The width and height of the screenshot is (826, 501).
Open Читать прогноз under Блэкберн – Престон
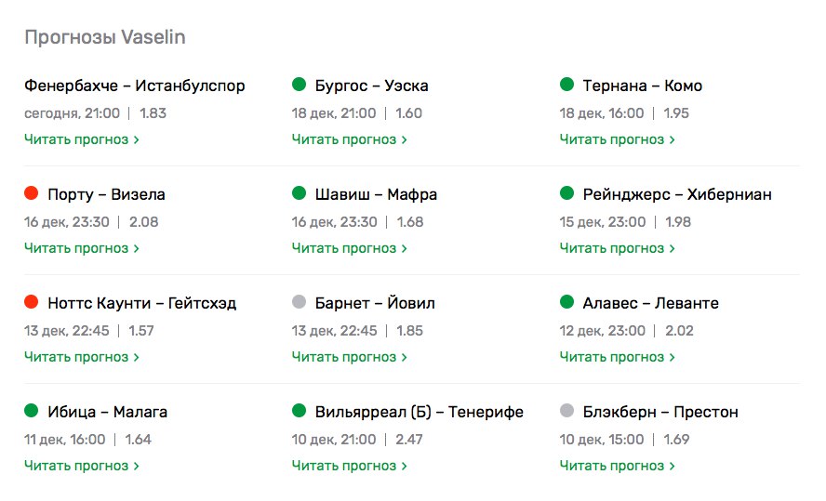[618, 466]
